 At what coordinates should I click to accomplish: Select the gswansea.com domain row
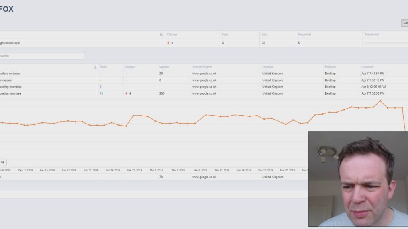(204, 43)
